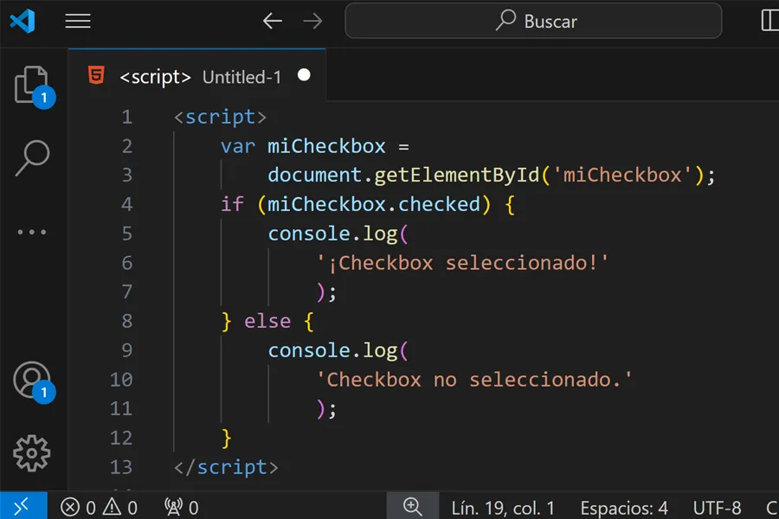The image size is (779, 519).
Task: Open the Explorer files view
Action: [32, 86]
